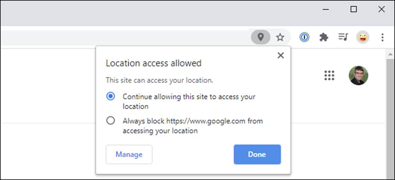The width and height of the screenshot is (395, 180).
Task: Close the Chrome window
Action: [x=381, y=10]
